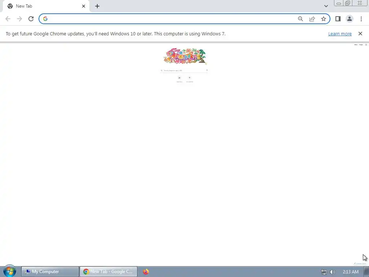The width and height of the screenshot is (369, 277).
Task: Select New Tab - Google Chrome taskbar button
Action: (108, 272)
